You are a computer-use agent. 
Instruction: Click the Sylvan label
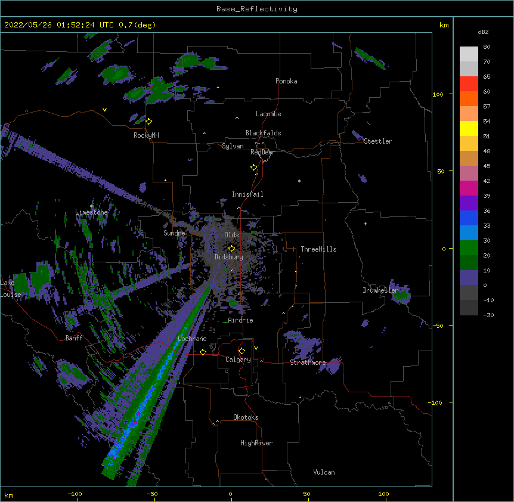tap(233, 146)
